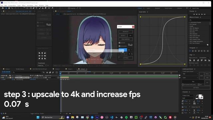Switch to Render Queue tab
213x120 pixels.
point(20,69)
